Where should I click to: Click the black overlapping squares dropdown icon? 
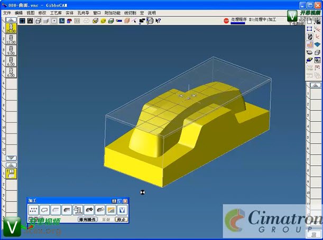(142, 21)
